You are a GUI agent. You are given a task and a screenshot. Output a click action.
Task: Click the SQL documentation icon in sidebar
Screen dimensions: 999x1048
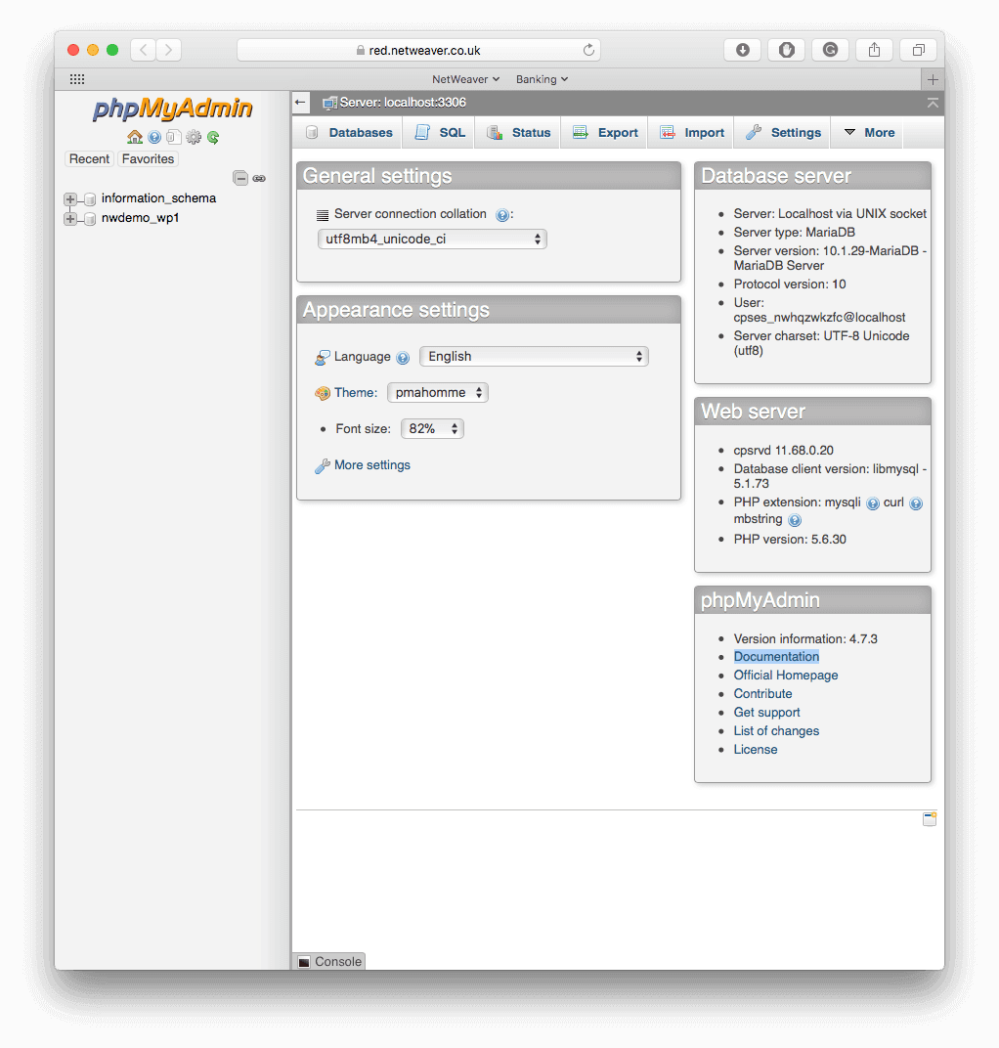174,137
